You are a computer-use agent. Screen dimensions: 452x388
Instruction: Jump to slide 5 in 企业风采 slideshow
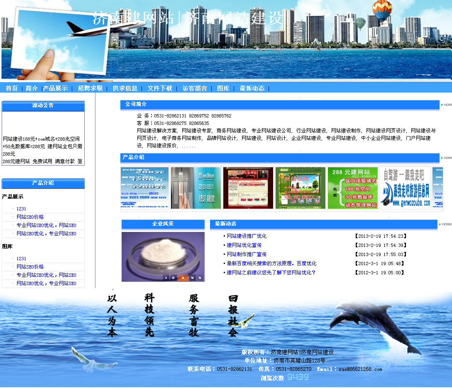[x=200, y=278]
